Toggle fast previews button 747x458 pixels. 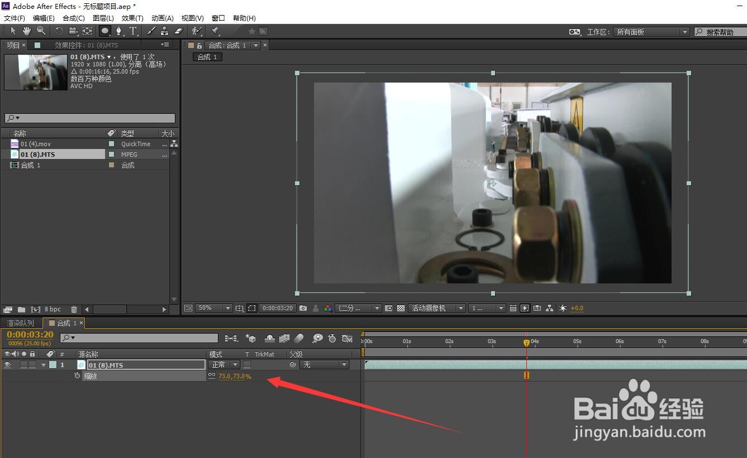525,308
